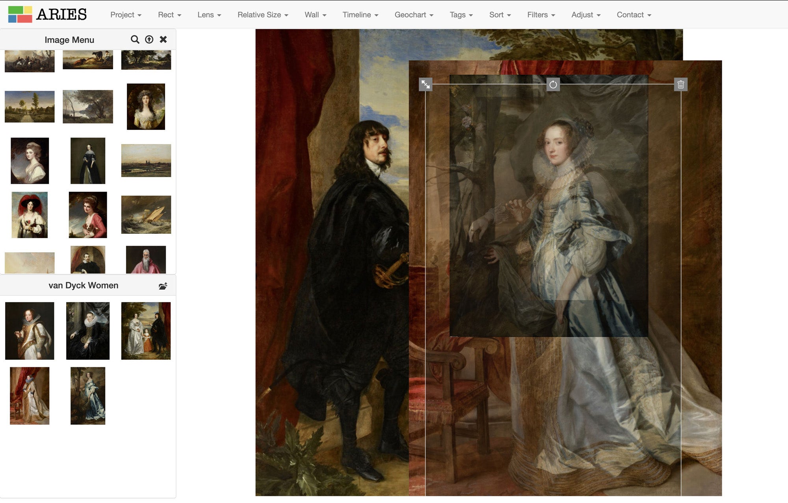Open the Lens dropdown menu
The width and height of the screenshot is (788, 503).
point(209,15)
